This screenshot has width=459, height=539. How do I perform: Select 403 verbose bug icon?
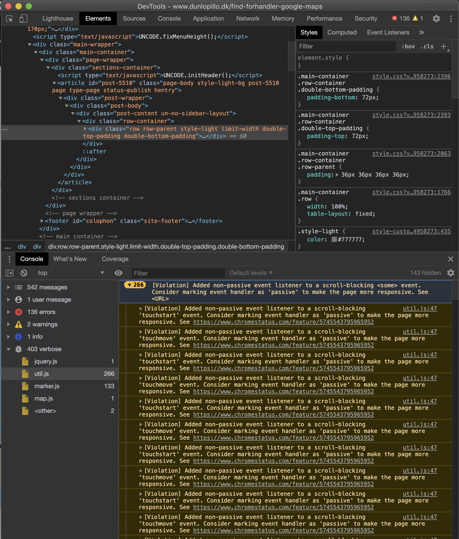pyautogui.click(x=19, y=349)
